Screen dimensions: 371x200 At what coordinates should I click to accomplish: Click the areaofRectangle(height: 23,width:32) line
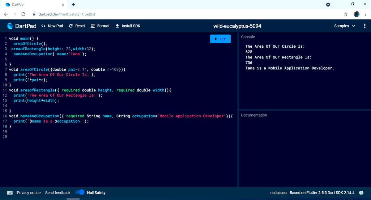coord(53,49)
